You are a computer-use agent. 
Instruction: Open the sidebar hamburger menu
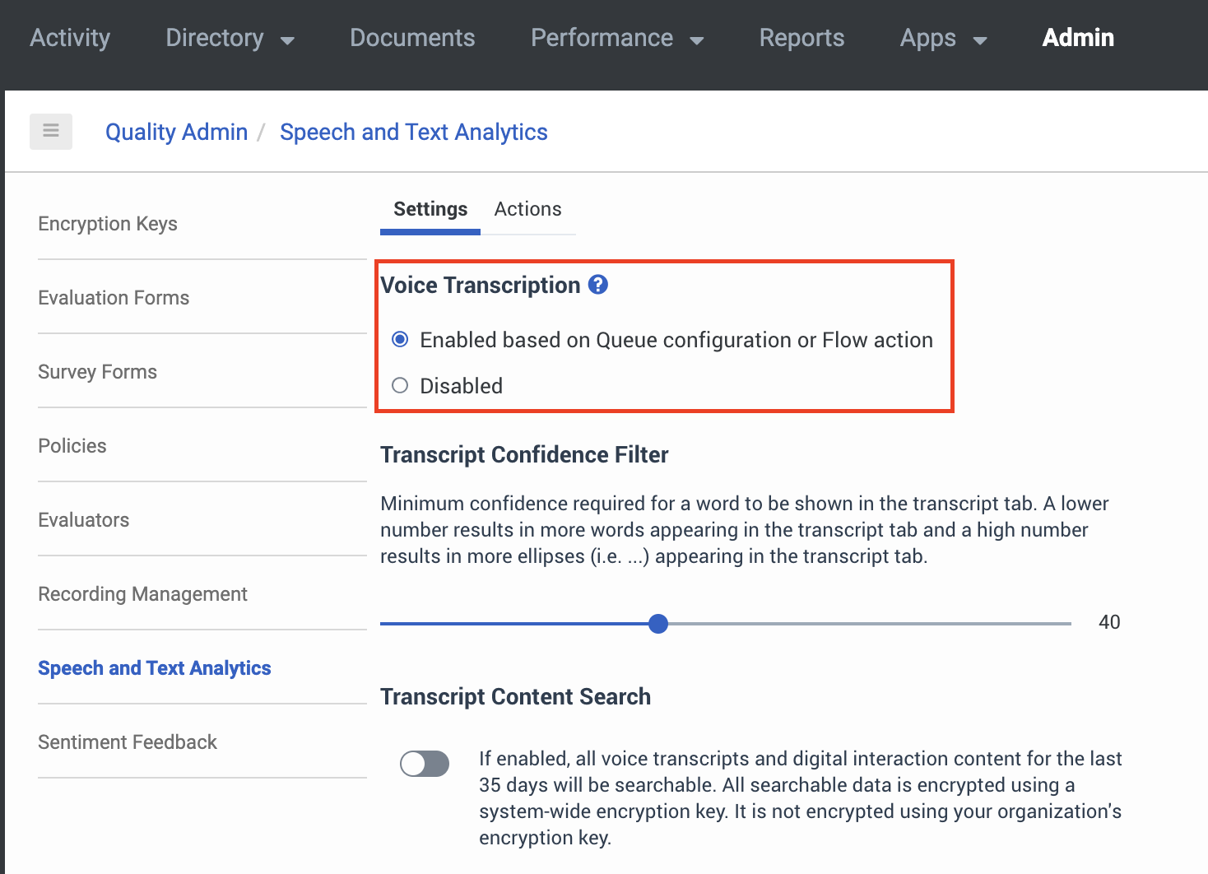click(50, 131)
